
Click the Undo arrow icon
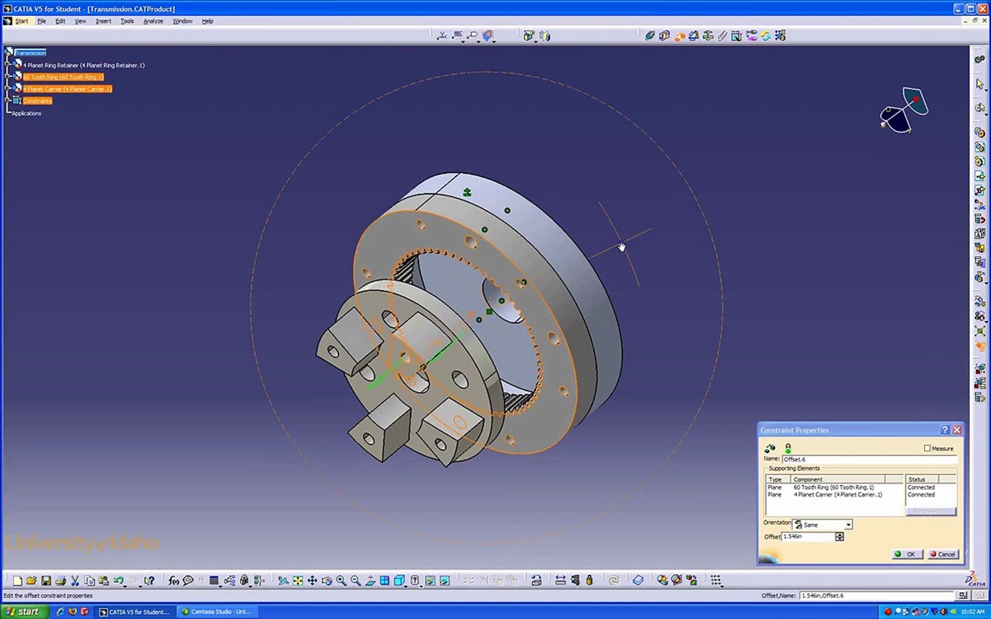click(x=118, y=581)
